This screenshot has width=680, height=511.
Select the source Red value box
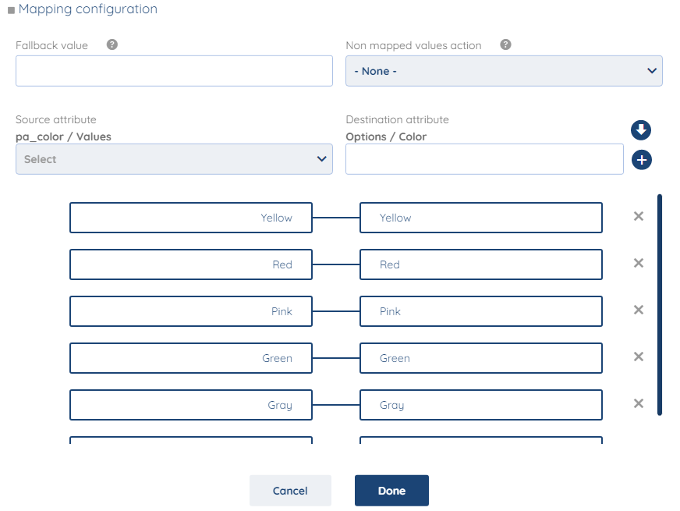click(191, 264)
